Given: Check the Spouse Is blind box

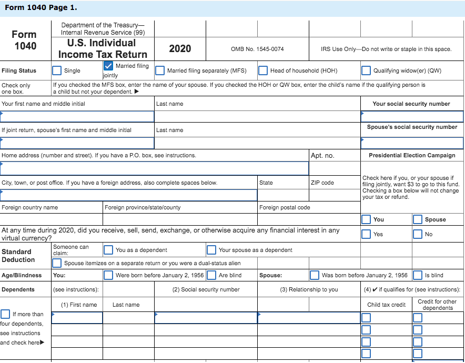Looking at the screenshot, I should (x=418, y=275).
